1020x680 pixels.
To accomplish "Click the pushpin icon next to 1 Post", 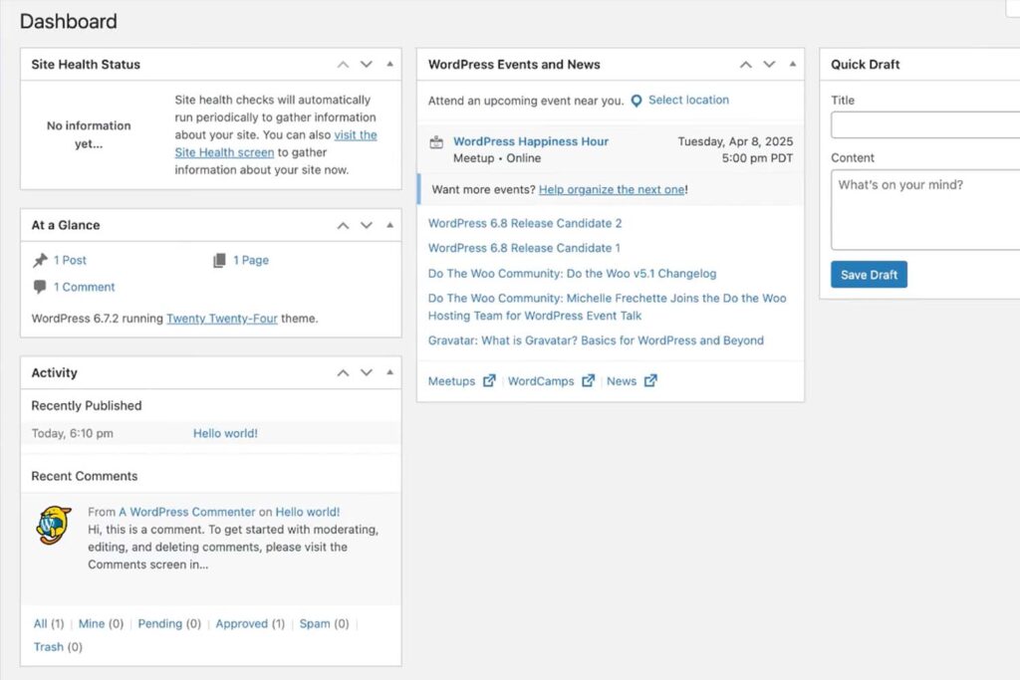I will coord(40,260).
